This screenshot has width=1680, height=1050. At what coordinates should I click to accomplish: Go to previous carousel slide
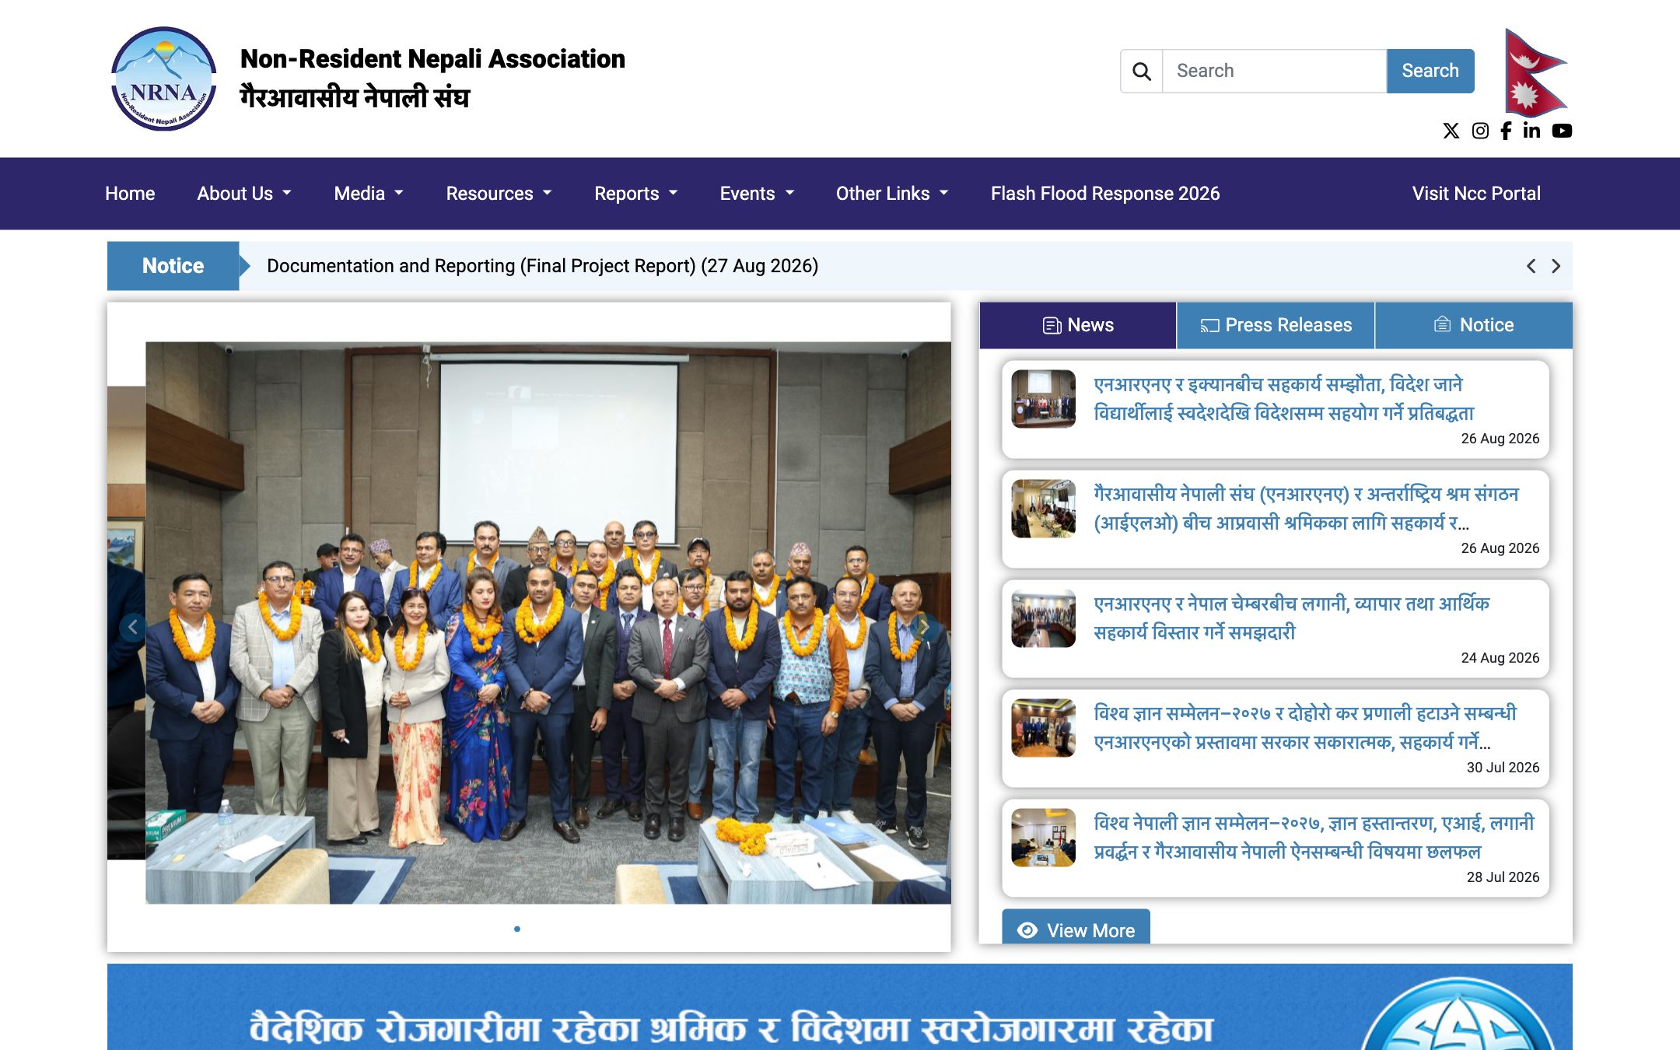pyautogui.click(x=133, y=627)
